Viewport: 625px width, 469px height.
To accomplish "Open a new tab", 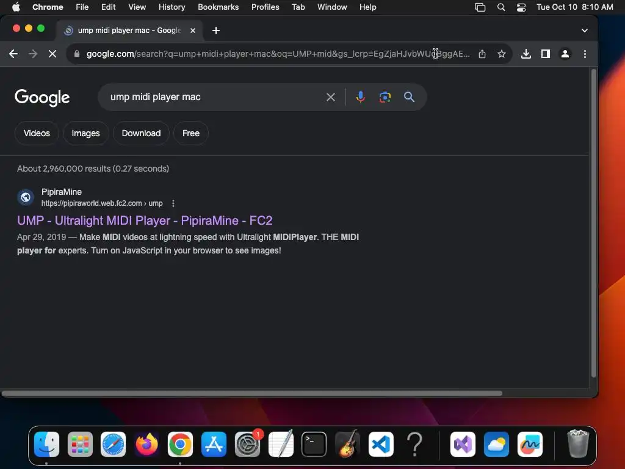I will [x=215, y=31].
